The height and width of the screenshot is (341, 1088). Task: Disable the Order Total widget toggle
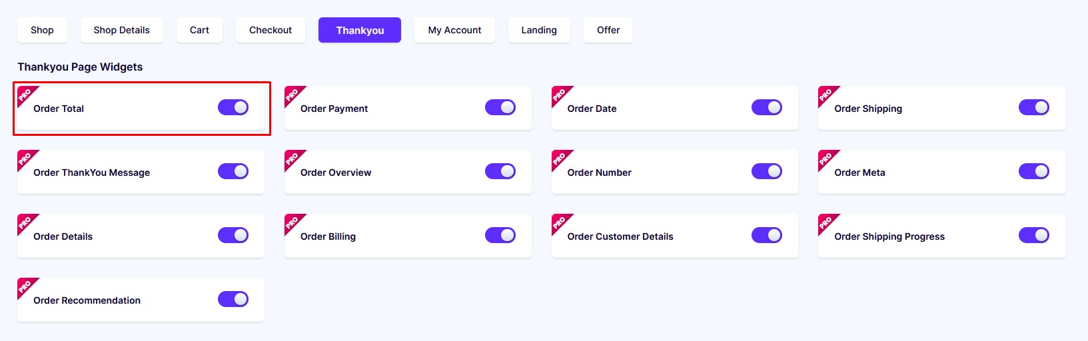pos(233,107)
